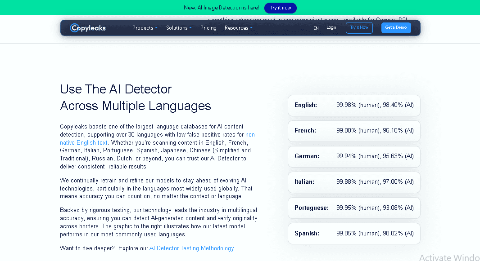480x261 pixels.
Task: Select Pricing in the navigation bar
Action: coord(208,28)
